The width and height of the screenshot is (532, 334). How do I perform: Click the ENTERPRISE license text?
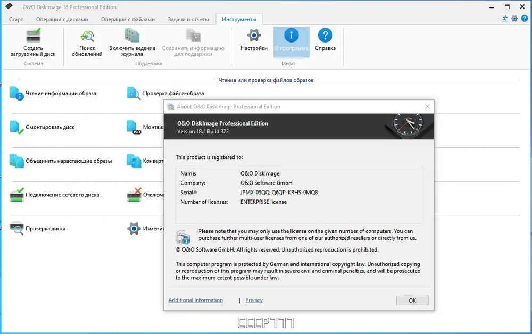(x=263, y=202)
